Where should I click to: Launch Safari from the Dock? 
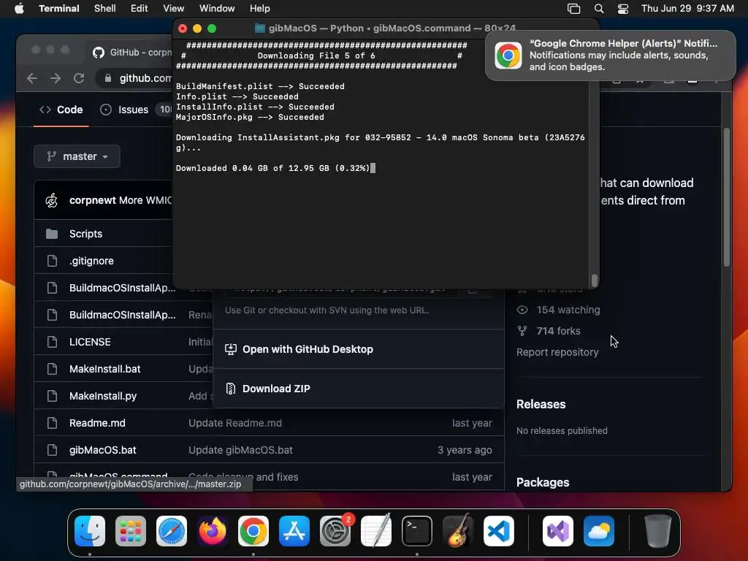(172, 531)
